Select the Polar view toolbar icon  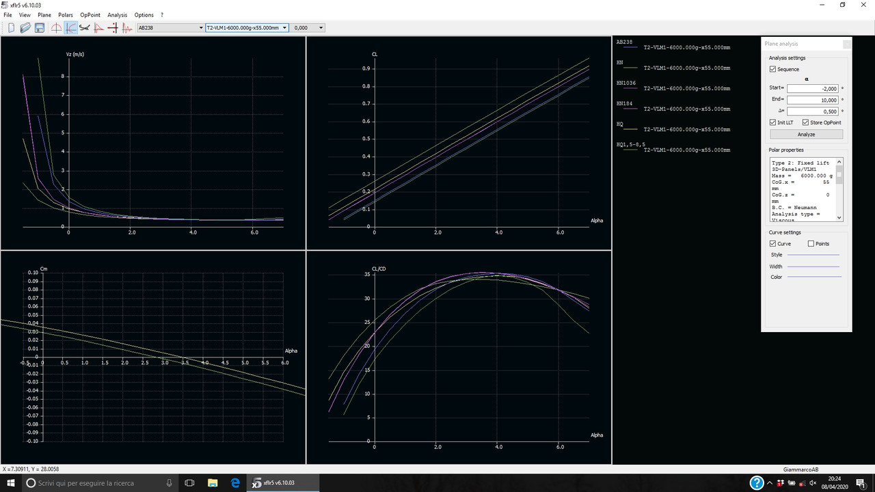point(70,28)
